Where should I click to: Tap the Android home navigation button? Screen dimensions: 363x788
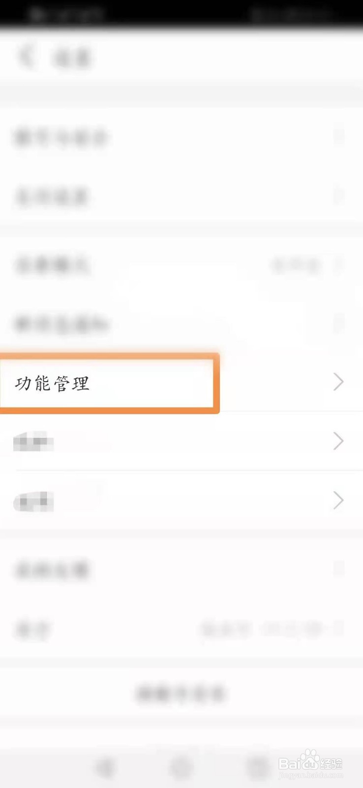point(181,767)
